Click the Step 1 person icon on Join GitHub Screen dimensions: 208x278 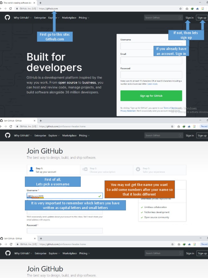pos(31,169)
